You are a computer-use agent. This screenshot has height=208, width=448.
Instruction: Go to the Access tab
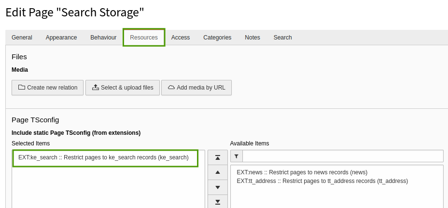181,38
